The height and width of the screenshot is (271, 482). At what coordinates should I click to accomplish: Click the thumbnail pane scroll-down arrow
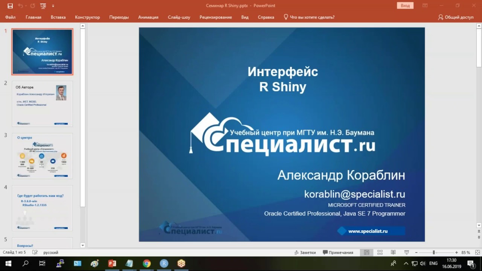click(83, 245)
